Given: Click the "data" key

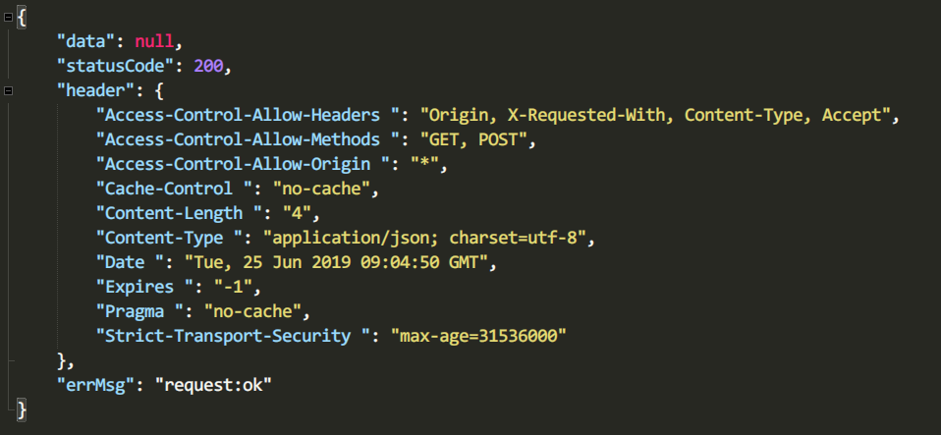Looking at the screenshot, I should [x=85, y=41].
